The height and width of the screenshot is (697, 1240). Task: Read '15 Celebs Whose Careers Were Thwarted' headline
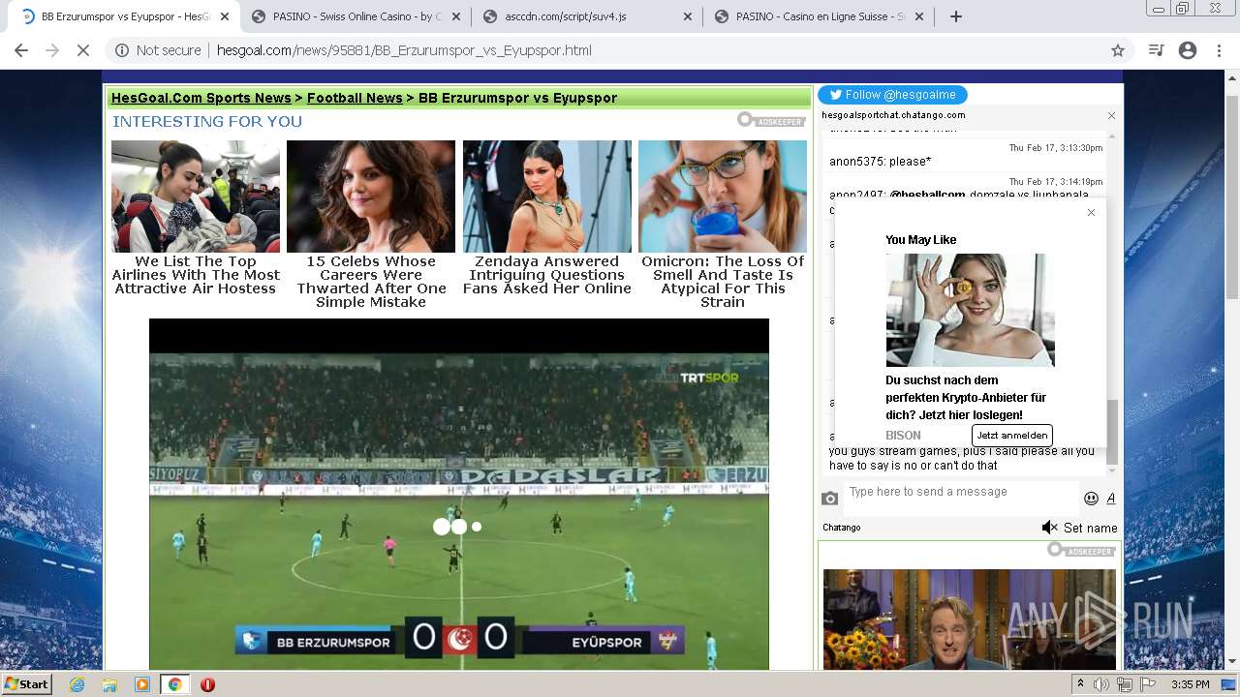[x=371, y=282]
